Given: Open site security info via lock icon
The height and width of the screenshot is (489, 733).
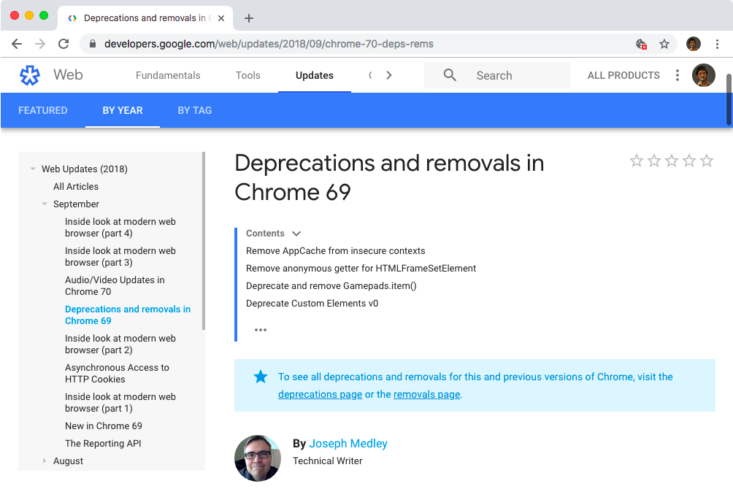Looking at the screenshot, I should tap(92, 44).
